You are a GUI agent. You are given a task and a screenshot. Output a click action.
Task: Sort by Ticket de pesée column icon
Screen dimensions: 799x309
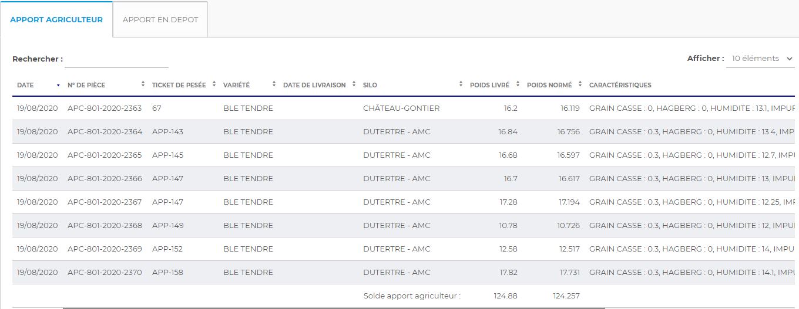click(214, 85)
